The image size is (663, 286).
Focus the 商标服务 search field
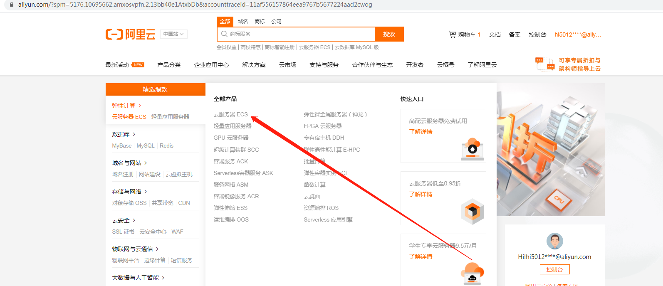296,34
